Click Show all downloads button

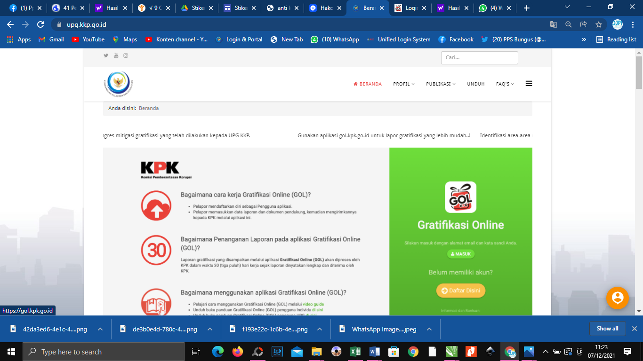[x=607, y=329]
